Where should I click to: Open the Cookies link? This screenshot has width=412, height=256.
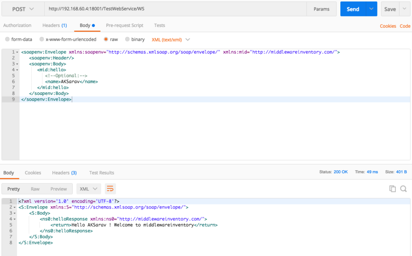(x=388, y=26)
